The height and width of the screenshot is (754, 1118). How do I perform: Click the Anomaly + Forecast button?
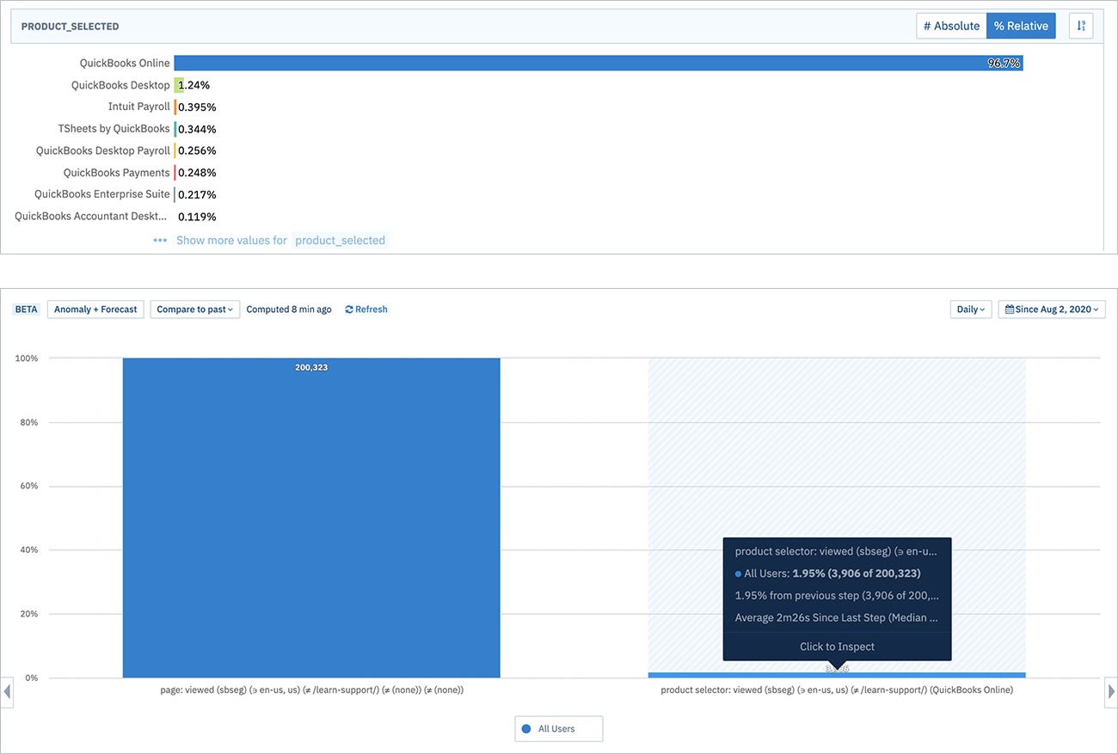95,310
